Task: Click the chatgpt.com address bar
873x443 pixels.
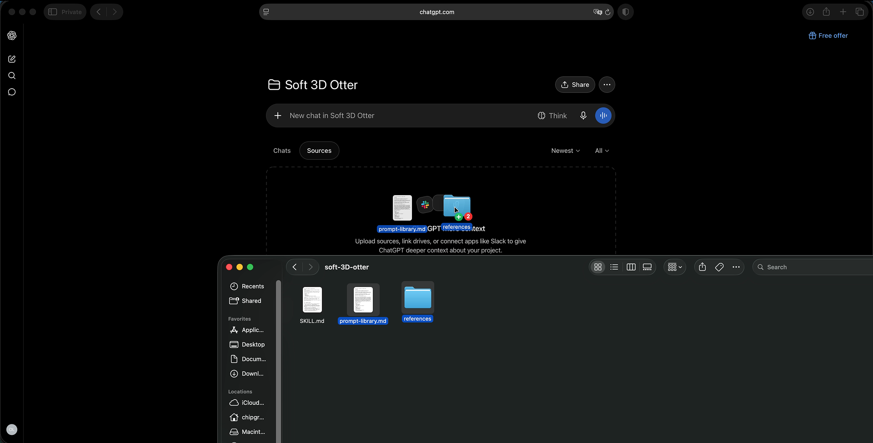Action: 436,12
